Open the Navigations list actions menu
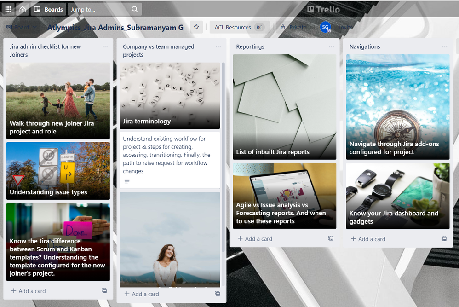This screenshot has width=459, height=307. (445, 46)
